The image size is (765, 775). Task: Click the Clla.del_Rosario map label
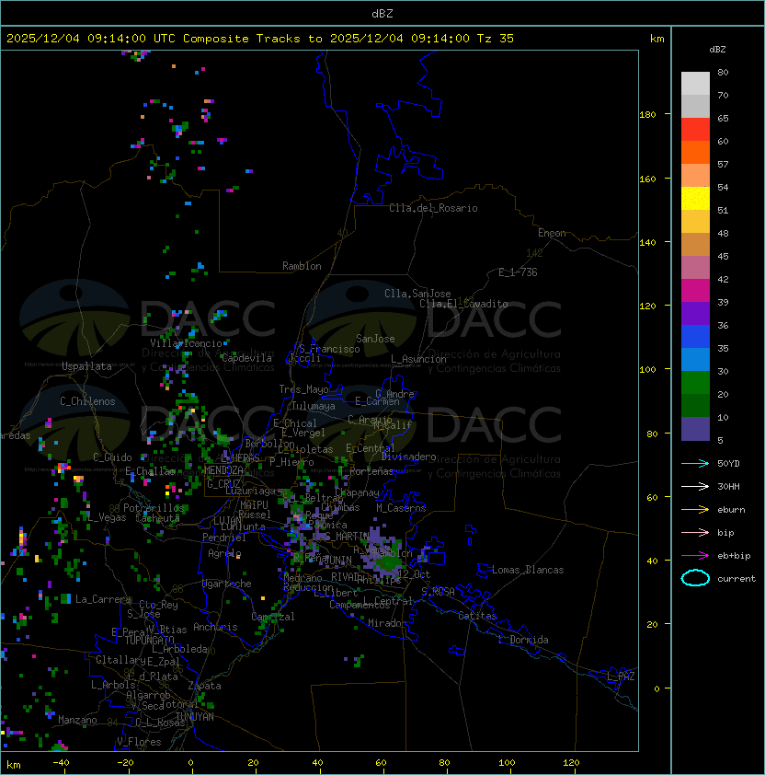coord(433,208)
